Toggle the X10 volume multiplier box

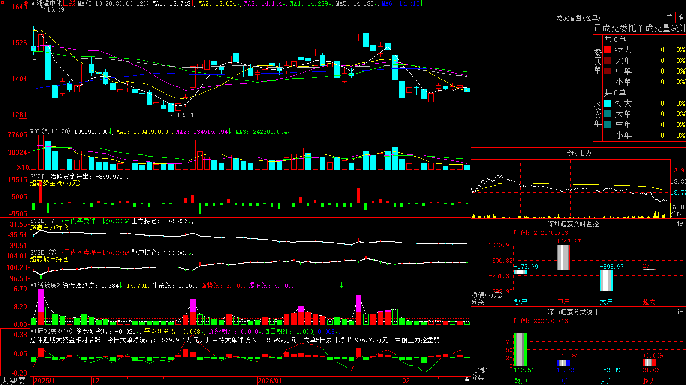[23, 167]
